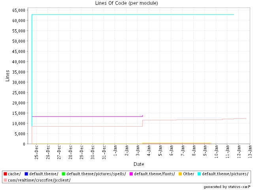Select the com/realtime/crossfire/jxclient/ legend label
253x190 pixels.
[x=39, y=180]
